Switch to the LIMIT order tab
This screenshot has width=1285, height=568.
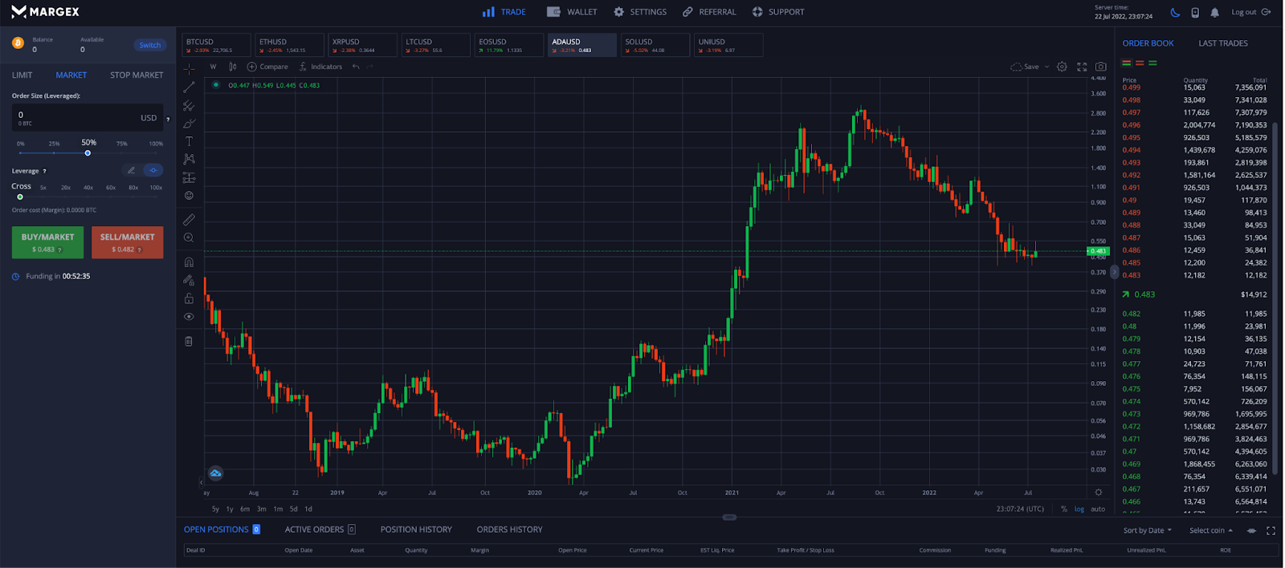tap(22, 75)
